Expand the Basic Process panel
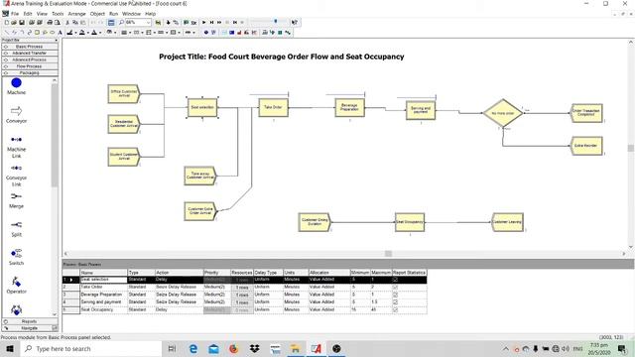 [30, 47]
